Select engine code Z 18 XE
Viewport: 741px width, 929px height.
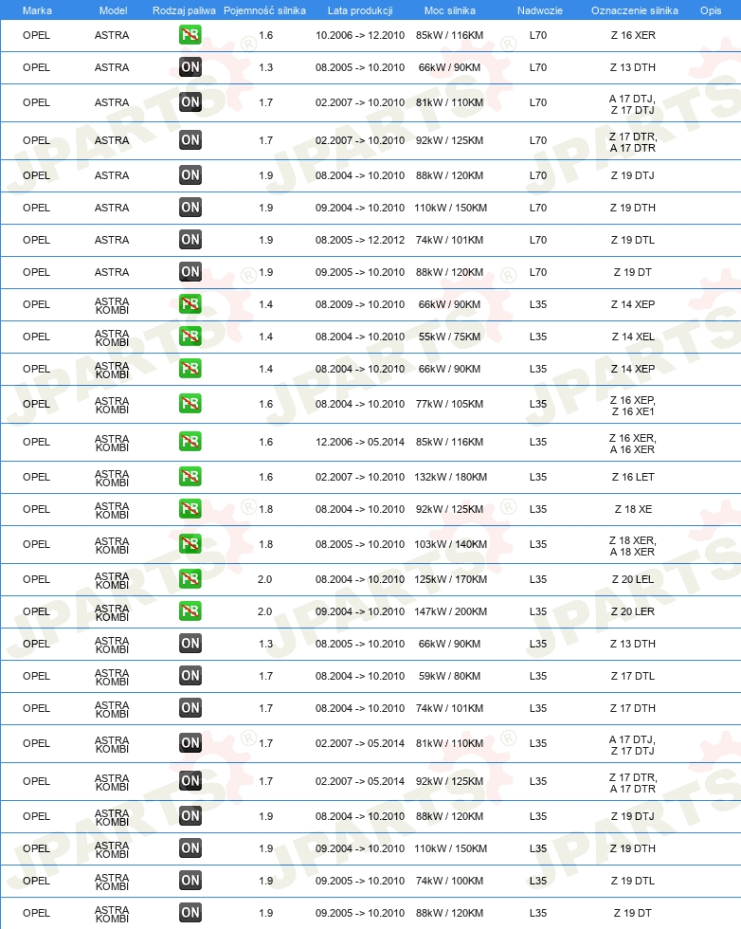point(633,509)
